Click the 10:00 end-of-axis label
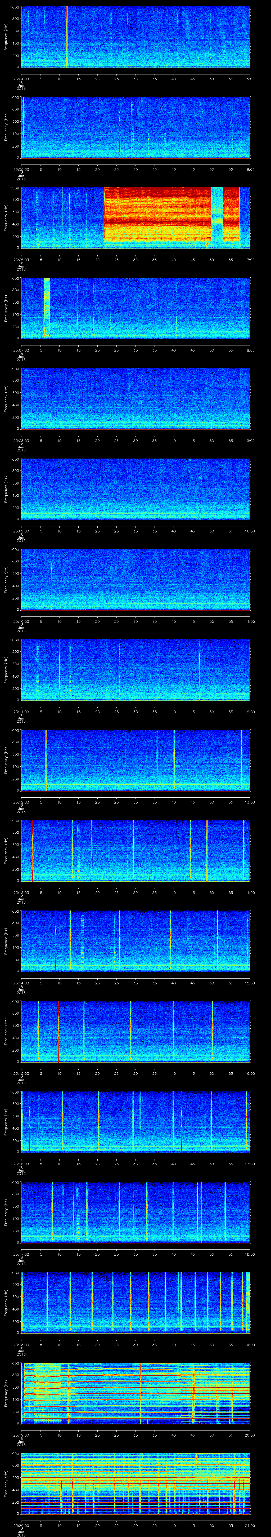The image size is (271, 1537). pos(250,531)
